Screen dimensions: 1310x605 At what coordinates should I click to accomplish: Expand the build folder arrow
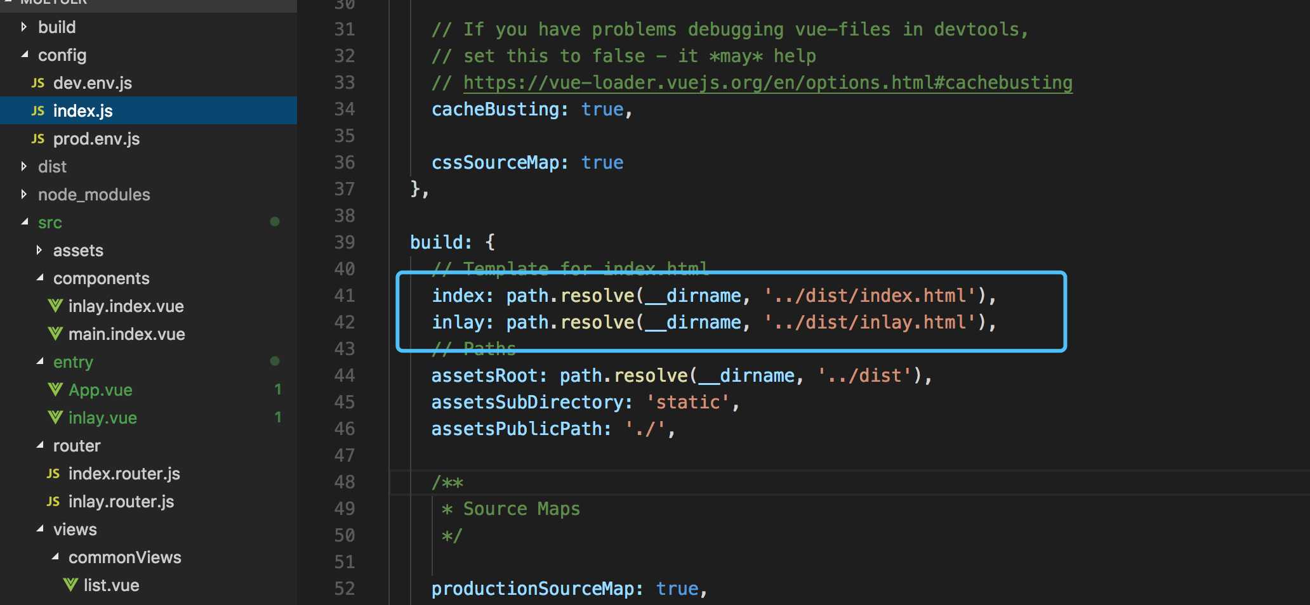pyautogui.click(x=24, y=27)
